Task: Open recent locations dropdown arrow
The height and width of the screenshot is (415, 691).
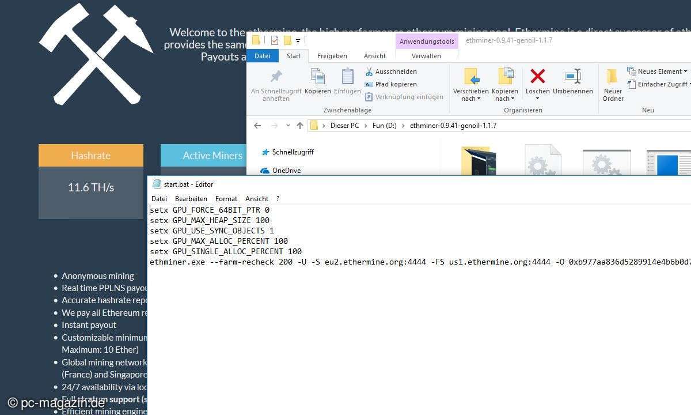Action: [288, 126]
